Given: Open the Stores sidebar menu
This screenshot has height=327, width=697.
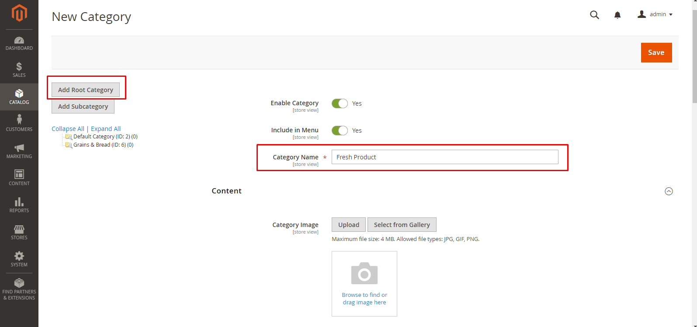Looking at the screenshot, I should point(19,232).
